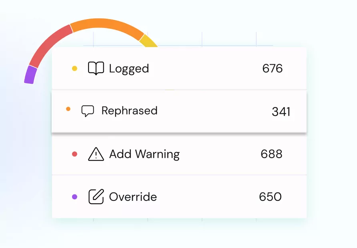The image size is (357, 248).
Task: Click the warning triangle icon
Action: [x=96, y=154]
